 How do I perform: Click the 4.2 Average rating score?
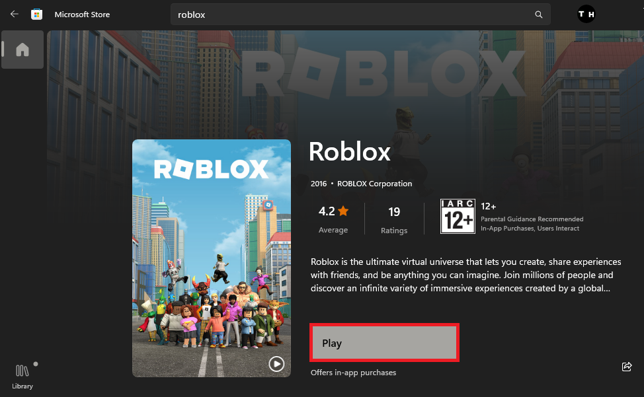point(327,211)
